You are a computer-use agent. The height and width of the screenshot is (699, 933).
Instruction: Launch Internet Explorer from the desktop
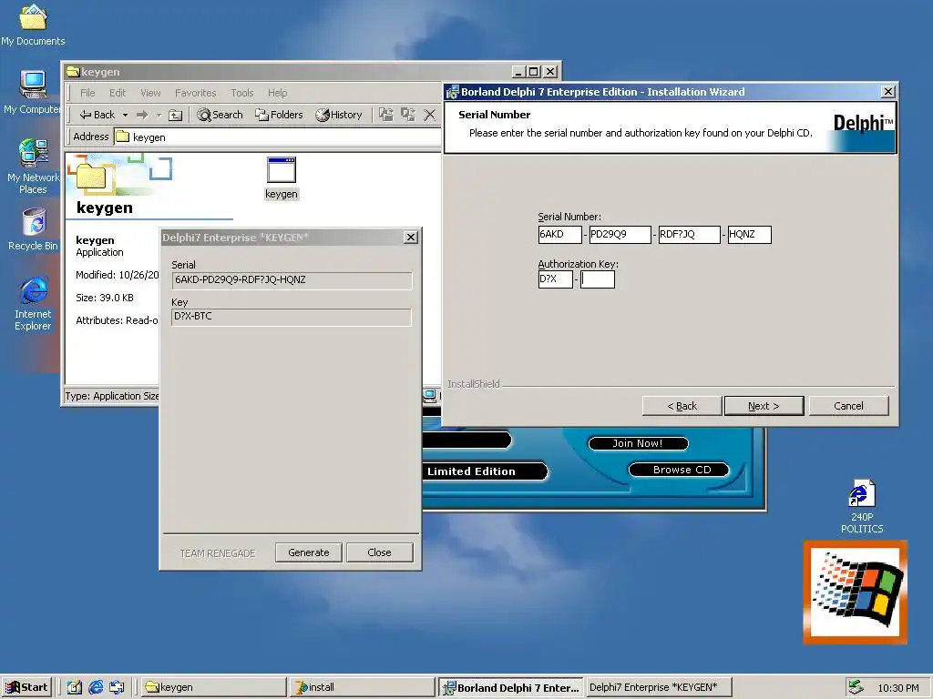pos(34,303)
